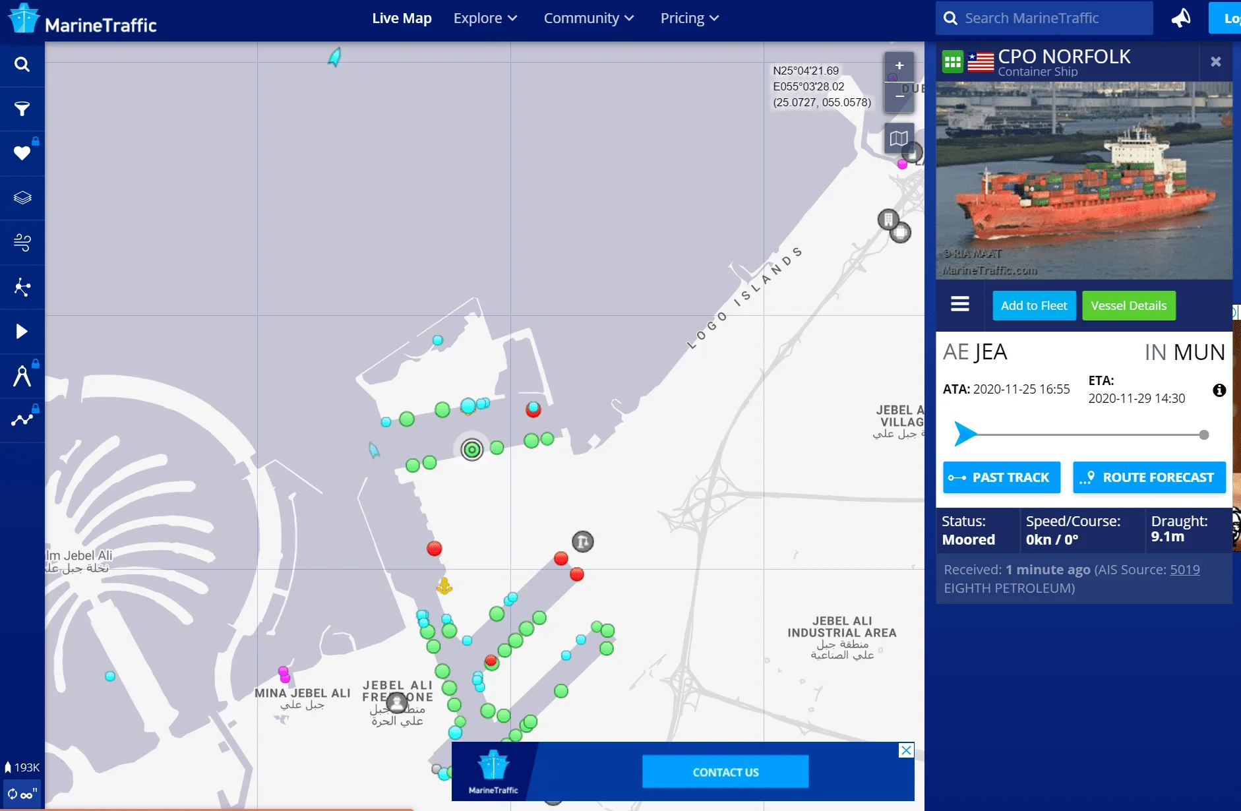The width and height of the screenshot is (1241, 811).
Task: Click the voyage progress arrow marker
Action: coord(965,434)
